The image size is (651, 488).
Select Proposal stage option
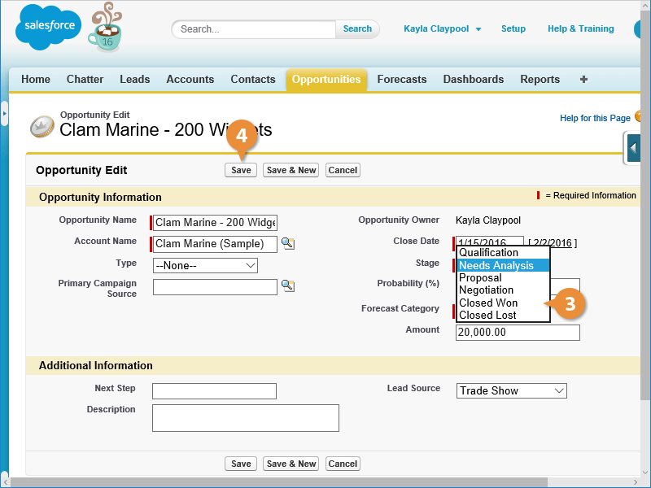click(x=503, y=277)
